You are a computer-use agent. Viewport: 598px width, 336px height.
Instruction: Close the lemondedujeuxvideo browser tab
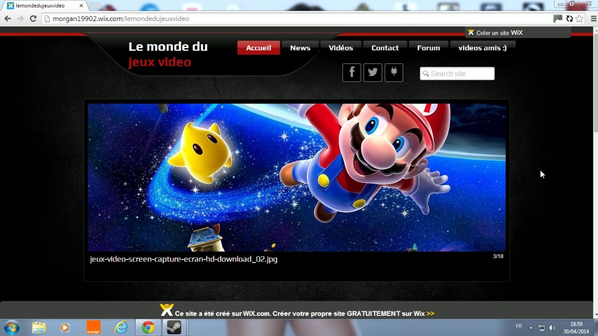click(x=80, y=6)
